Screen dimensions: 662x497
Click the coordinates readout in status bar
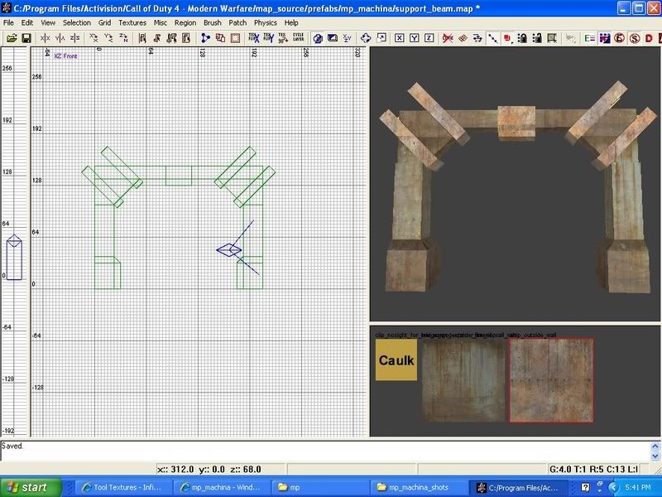coord(209,469)
